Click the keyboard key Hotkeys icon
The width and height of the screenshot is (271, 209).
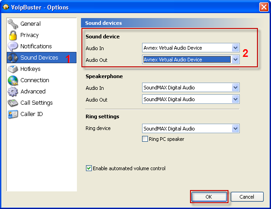(13, 69)
